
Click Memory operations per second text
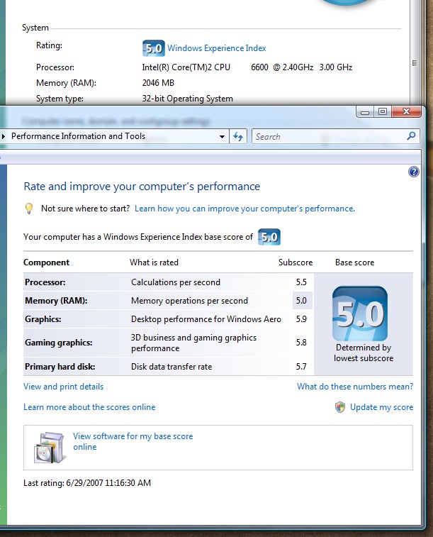(189, 301)
